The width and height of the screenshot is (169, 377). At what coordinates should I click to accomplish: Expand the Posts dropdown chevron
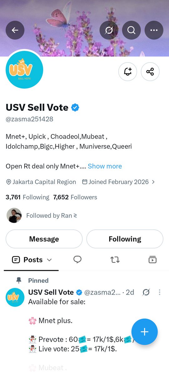49,260
